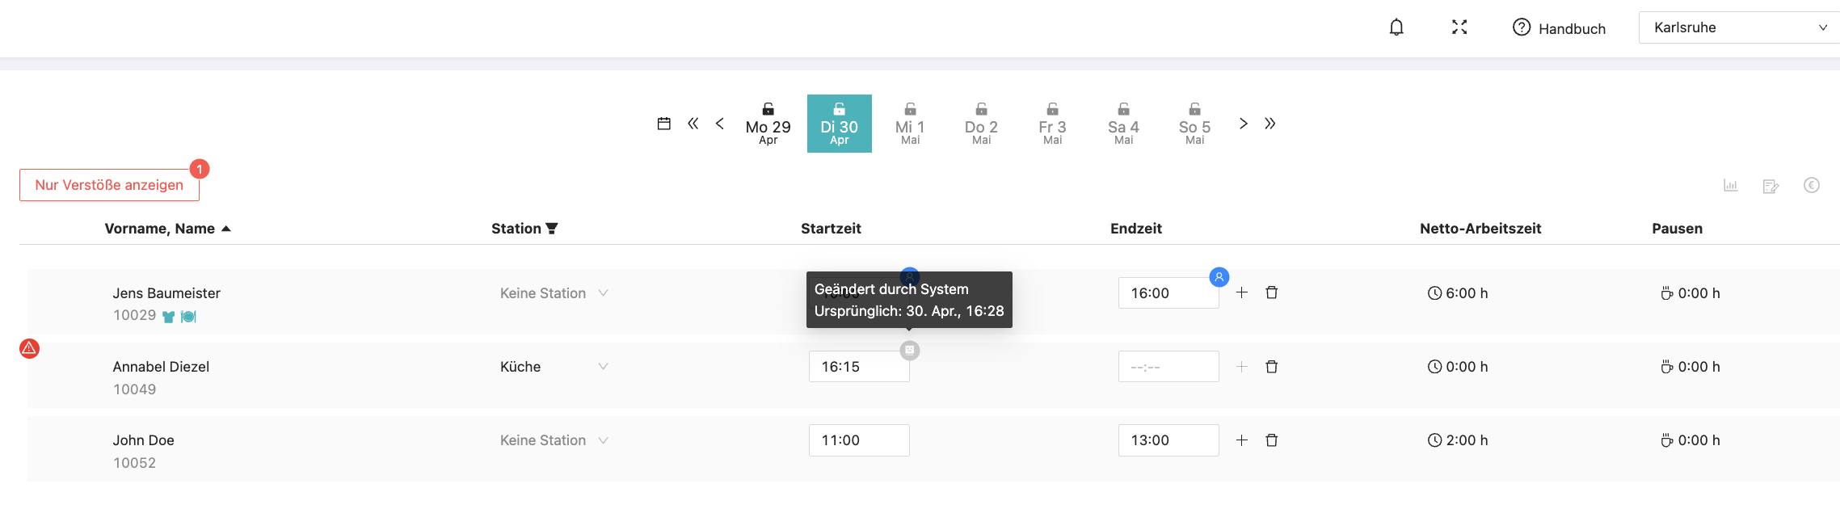
Task: Open the Karlsruhe location dropdown
Action: click(x=1737, y=27)
